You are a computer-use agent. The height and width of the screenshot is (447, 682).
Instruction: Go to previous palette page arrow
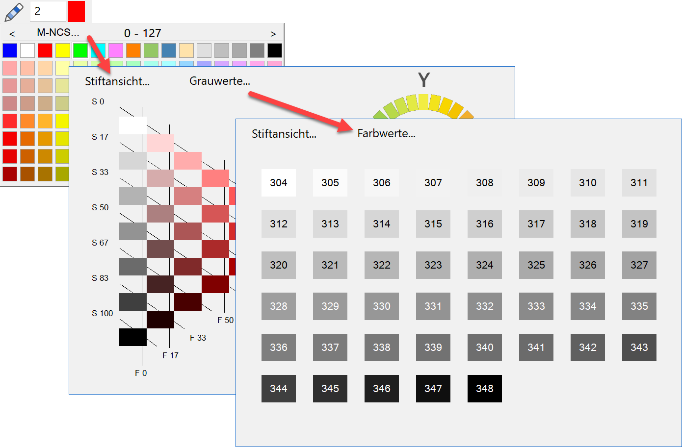pyautogui.click(x=12, y=34)
